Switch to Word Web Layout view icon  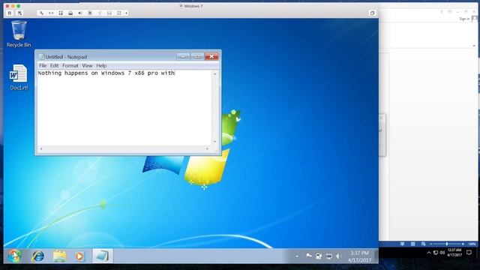[x=423, y=244]
